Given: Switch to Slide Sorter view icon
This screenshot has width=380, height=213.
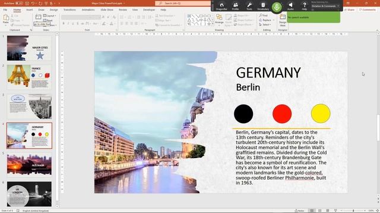Looking at the screenshot, I should point(319,211).
